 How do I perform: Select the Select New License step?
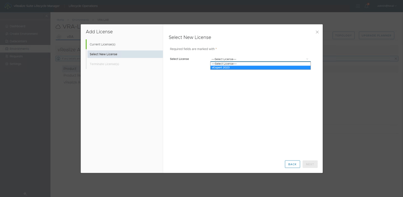104,54
